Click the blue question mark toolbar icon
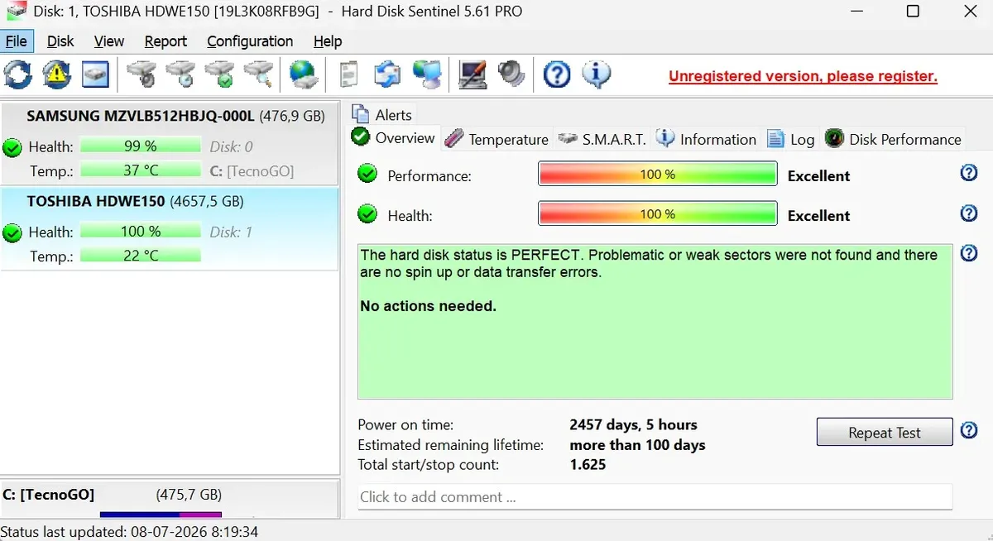The width and height of the screenshot is (993, 541). [x=557, y=75]
